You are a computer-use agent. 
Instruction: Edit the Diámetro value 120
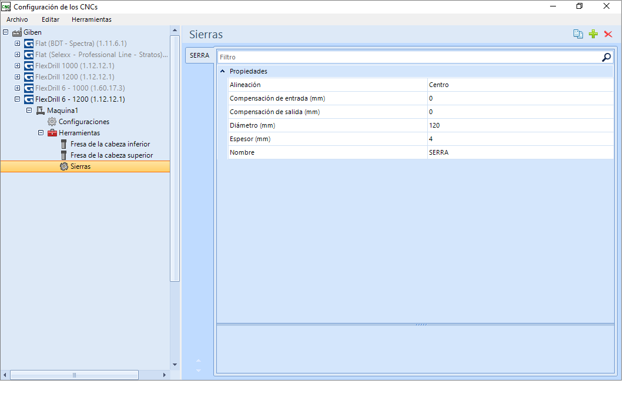[521, 125]
